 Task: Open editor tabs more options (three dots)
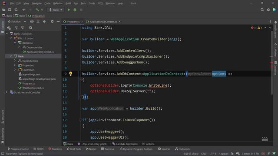click(x=270, y=22)
